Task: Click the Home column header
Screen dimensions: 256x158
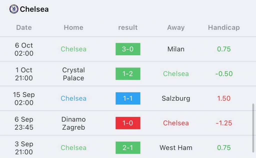Action: 73,27
